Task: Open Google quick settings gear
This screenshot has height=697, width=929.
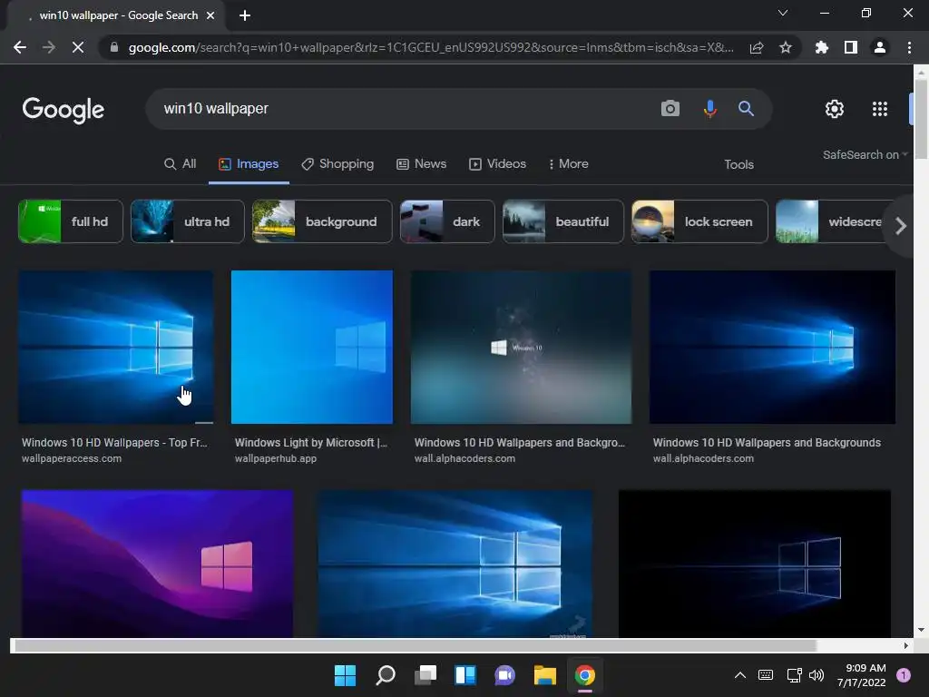Action: point(835,109)
